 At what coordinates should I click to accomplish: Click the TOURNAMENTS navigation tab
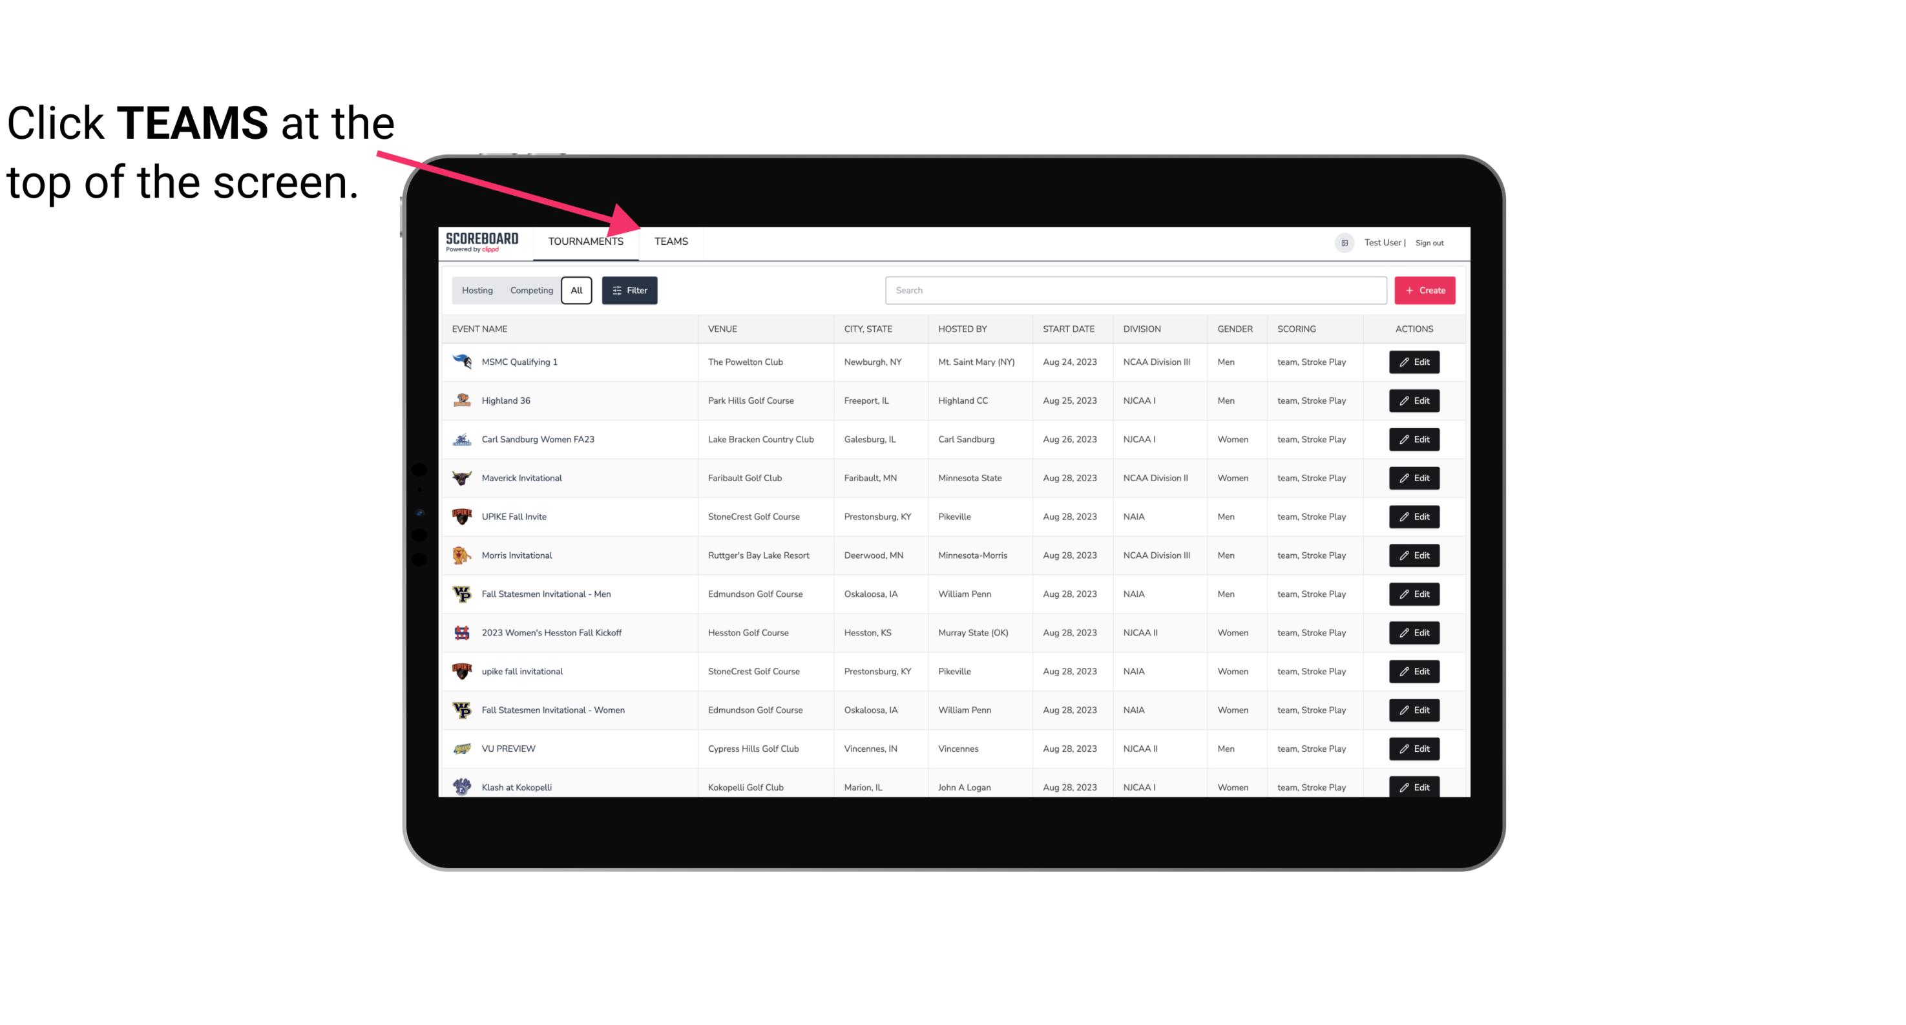pos(585,241)
